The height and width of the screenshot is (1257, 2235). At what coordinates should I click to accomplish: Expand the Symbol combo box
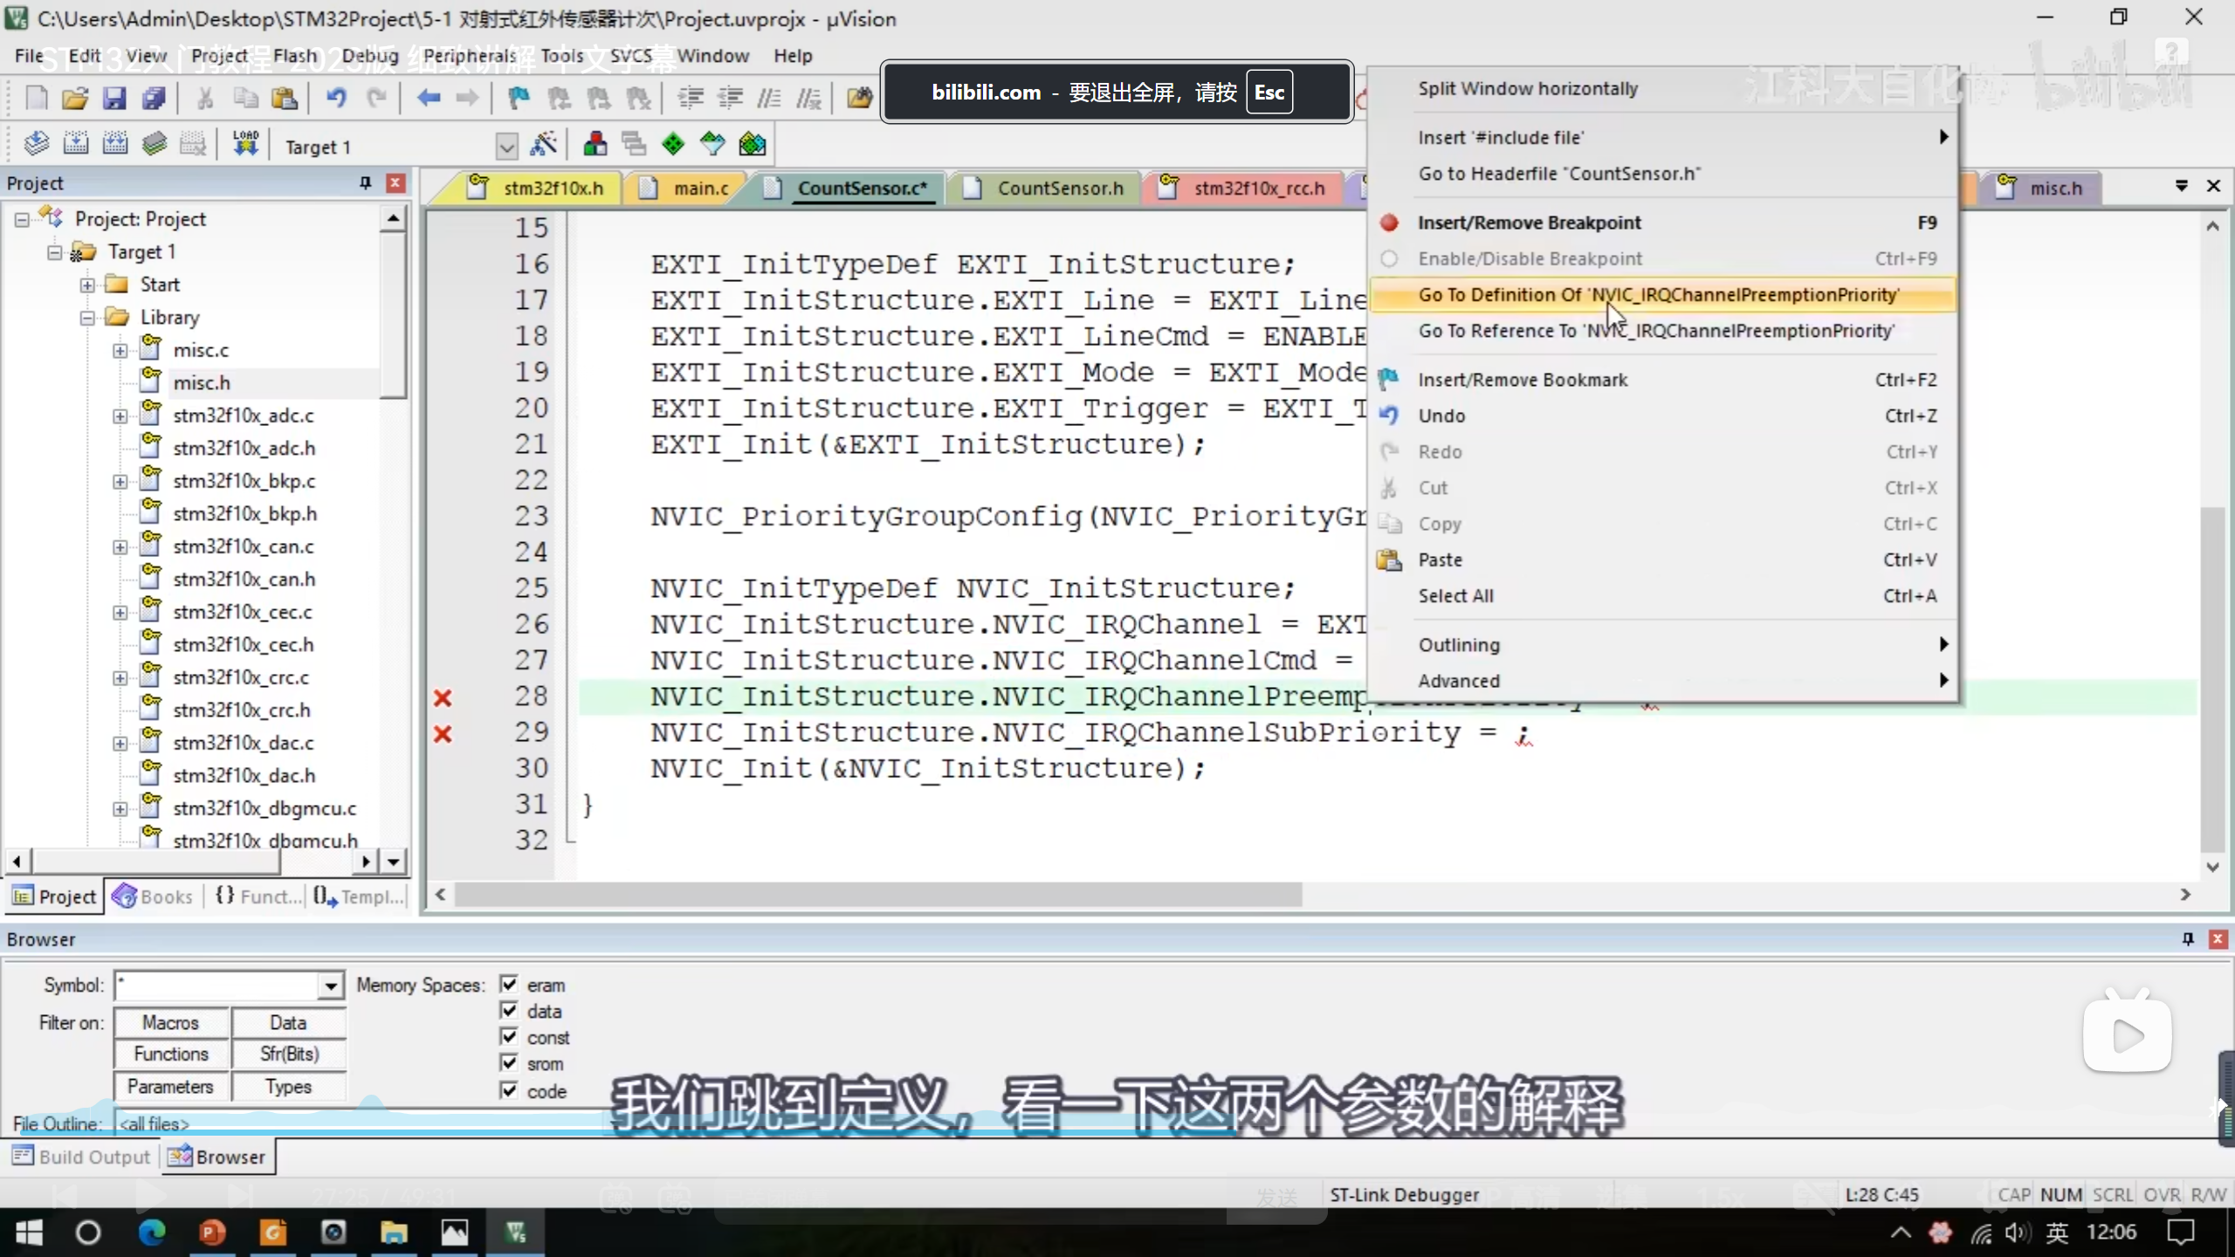pos(330,986)
